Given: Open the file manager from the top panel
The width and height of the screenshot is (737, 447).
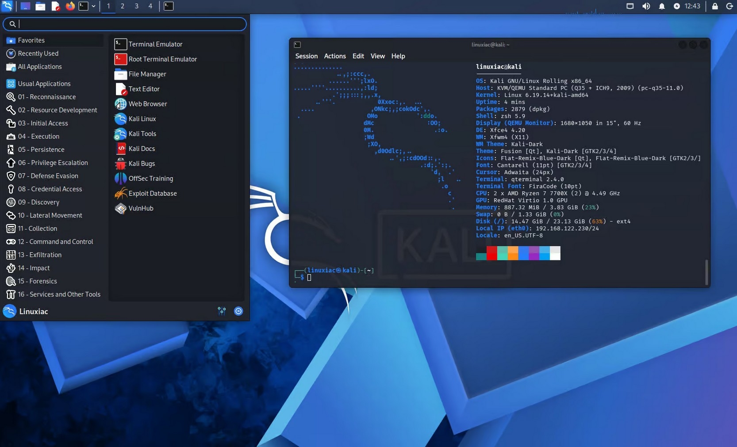Looking at the screenshot, I should [40, 6].
